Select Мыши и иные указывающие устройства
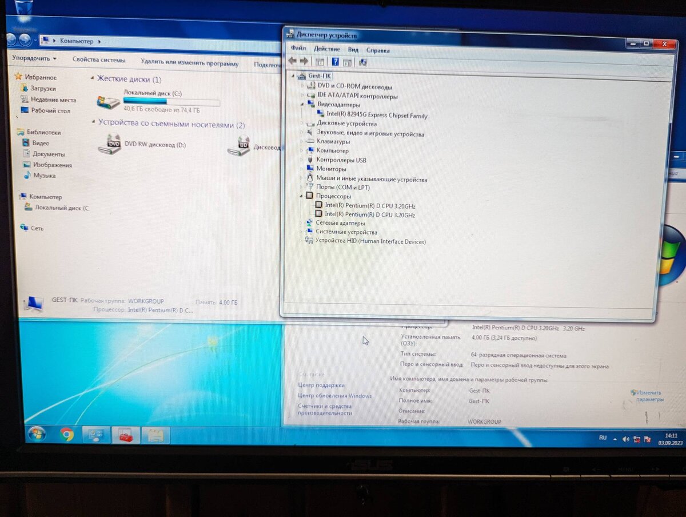 (x=372, y=179)
